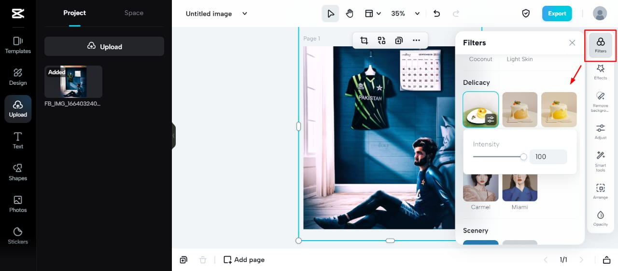The height and width of the screenshot is (271, 618).
Task: Click the Upload button
Action: pyautogui.click(x=104, y=46)
